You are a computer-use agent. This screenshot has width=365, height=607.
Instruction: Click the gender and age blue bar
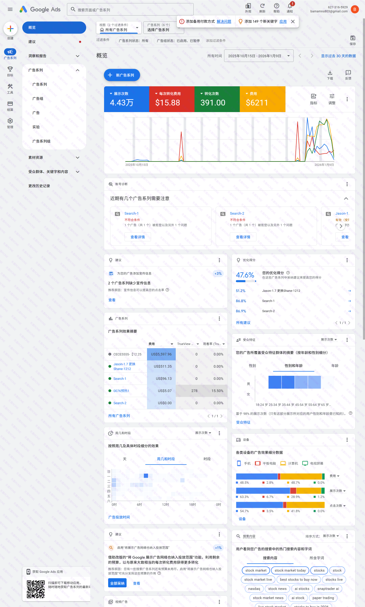pyautogui.click(x=294, y=382)
